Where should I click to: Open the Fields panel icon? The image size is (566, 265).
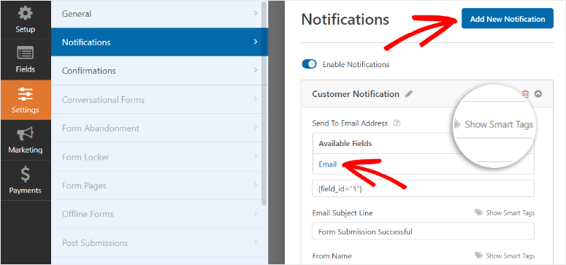click(x=26, y=53)
